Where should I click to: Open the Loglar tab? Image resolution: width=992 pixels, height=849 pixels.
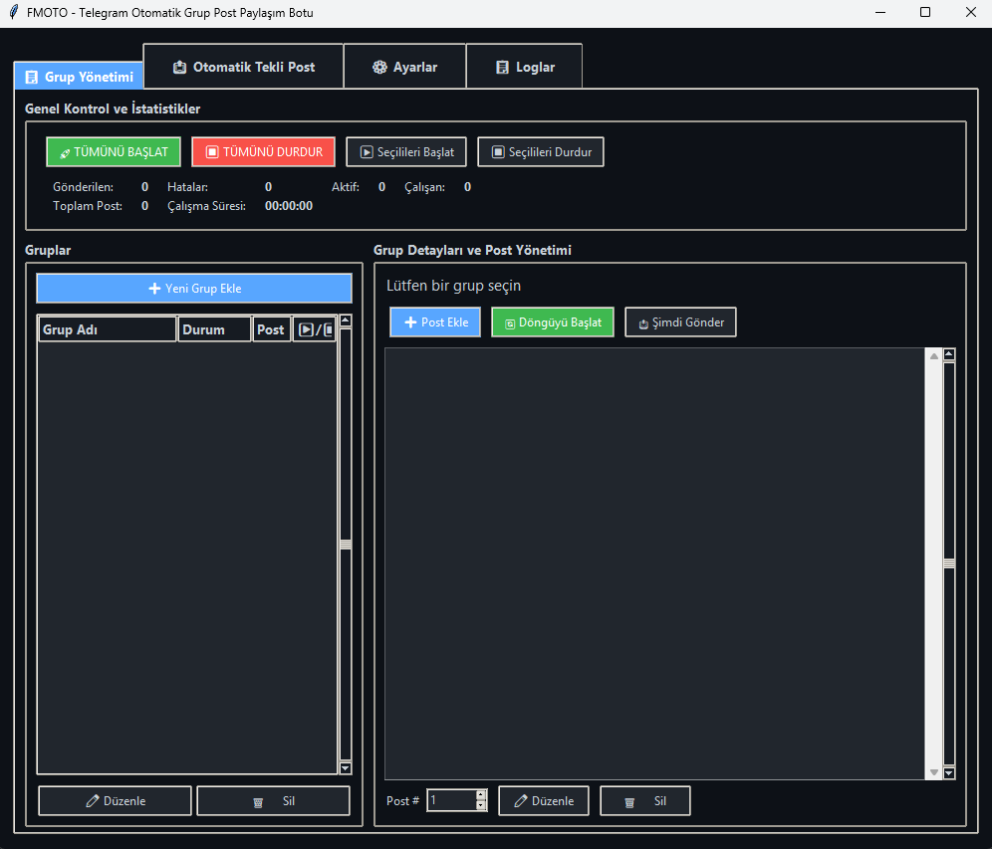click(524, 67)
